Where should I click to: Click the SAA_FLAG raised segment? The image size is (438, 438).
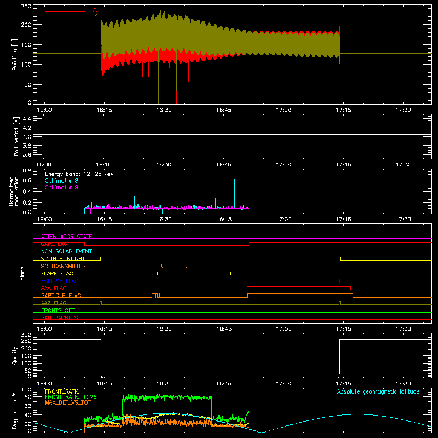click(x=299, y=287)
